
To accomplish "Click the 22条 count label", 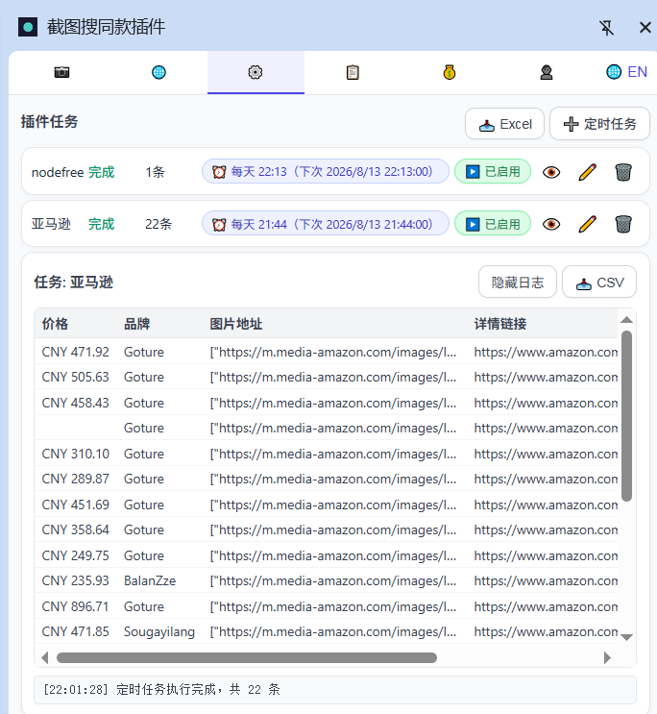I will click(x=158, y=224).
